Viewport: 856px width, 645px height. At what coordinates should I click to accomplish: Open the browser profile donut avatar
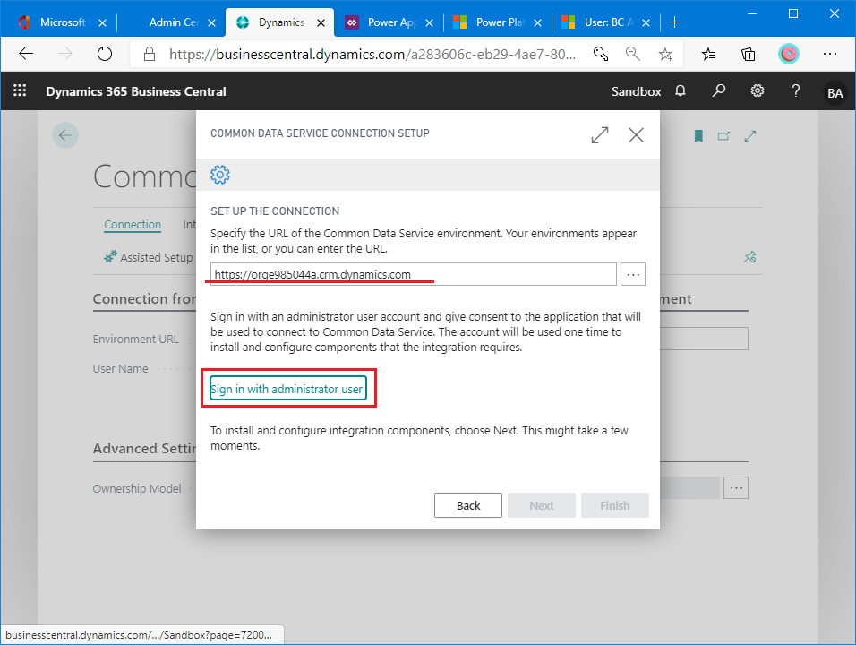(x=788, y=54)
